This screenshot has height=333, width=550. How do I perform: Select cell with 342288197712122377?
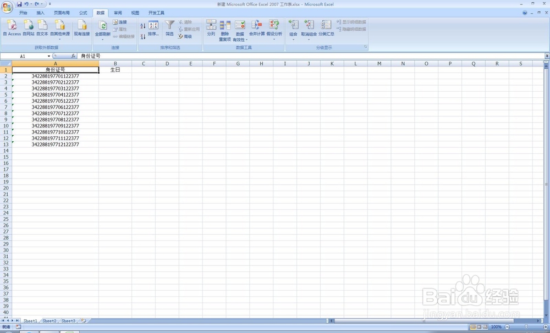coord(56,145)
